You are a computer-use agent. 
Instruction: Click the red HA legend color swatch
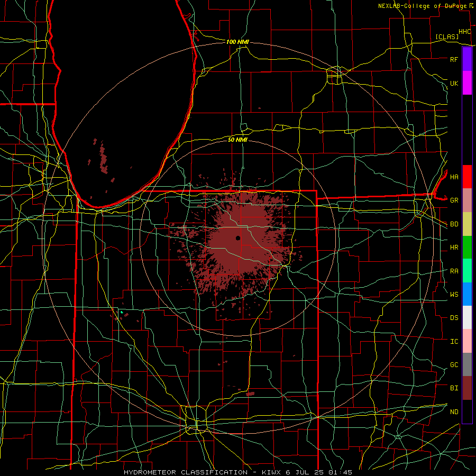[467, 177]
